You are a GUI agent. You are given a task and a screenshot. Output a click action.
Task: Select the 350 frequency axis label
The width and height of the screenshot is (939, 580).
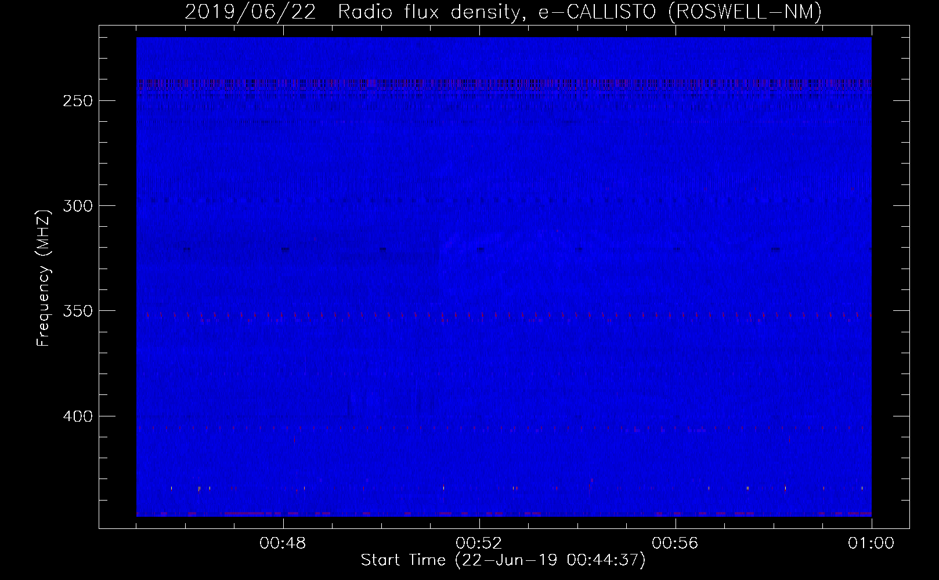(78, 311)
